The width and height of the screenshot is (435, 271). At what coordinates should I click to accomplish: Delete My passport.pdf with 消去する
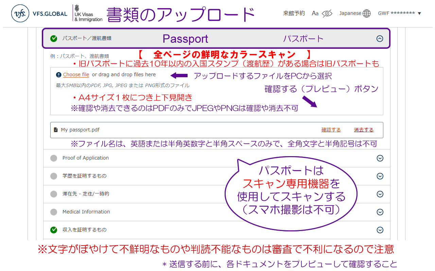(x=364, y=130)
